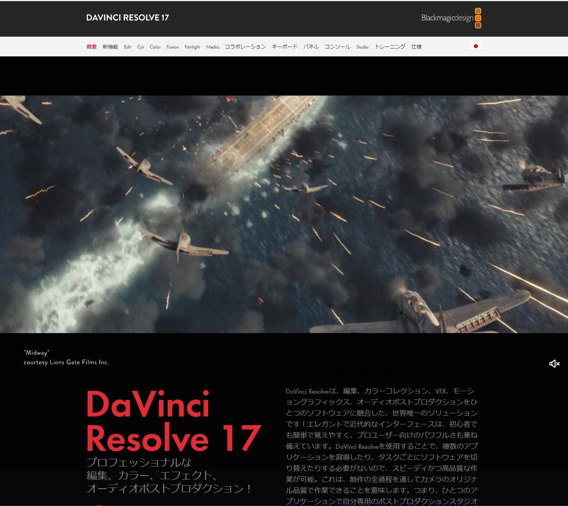Click the "Midway" caption text
Image resolution: width=568 pixels, height=506 pixels.
(37, 353)
